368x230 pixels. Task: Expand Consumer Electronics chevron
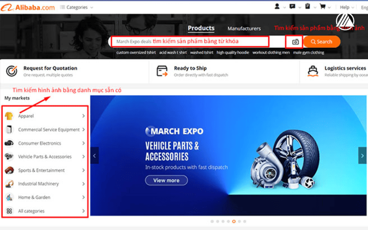pyautogui.click(x=84, y=143)
